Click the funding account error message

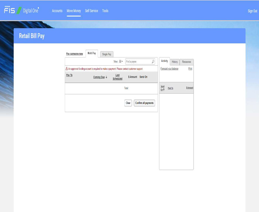coord(105,69)
